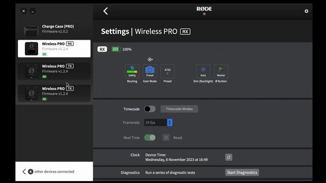Click Start Diagnostics button

242,172
